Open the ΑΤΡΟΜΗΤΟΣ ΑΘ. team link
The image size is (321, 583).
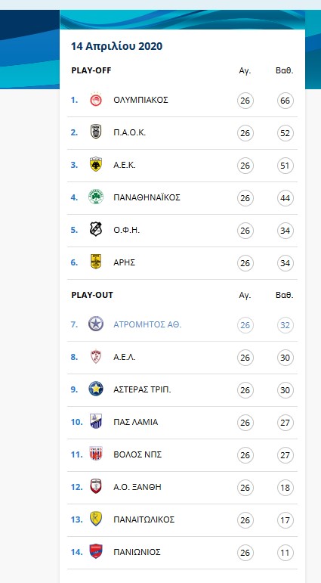pos(147,324)
